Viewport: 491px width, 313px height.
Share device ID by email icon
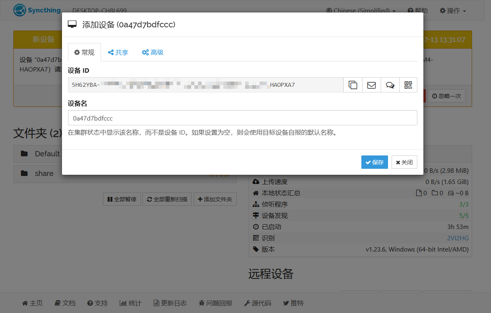[371, 85]
